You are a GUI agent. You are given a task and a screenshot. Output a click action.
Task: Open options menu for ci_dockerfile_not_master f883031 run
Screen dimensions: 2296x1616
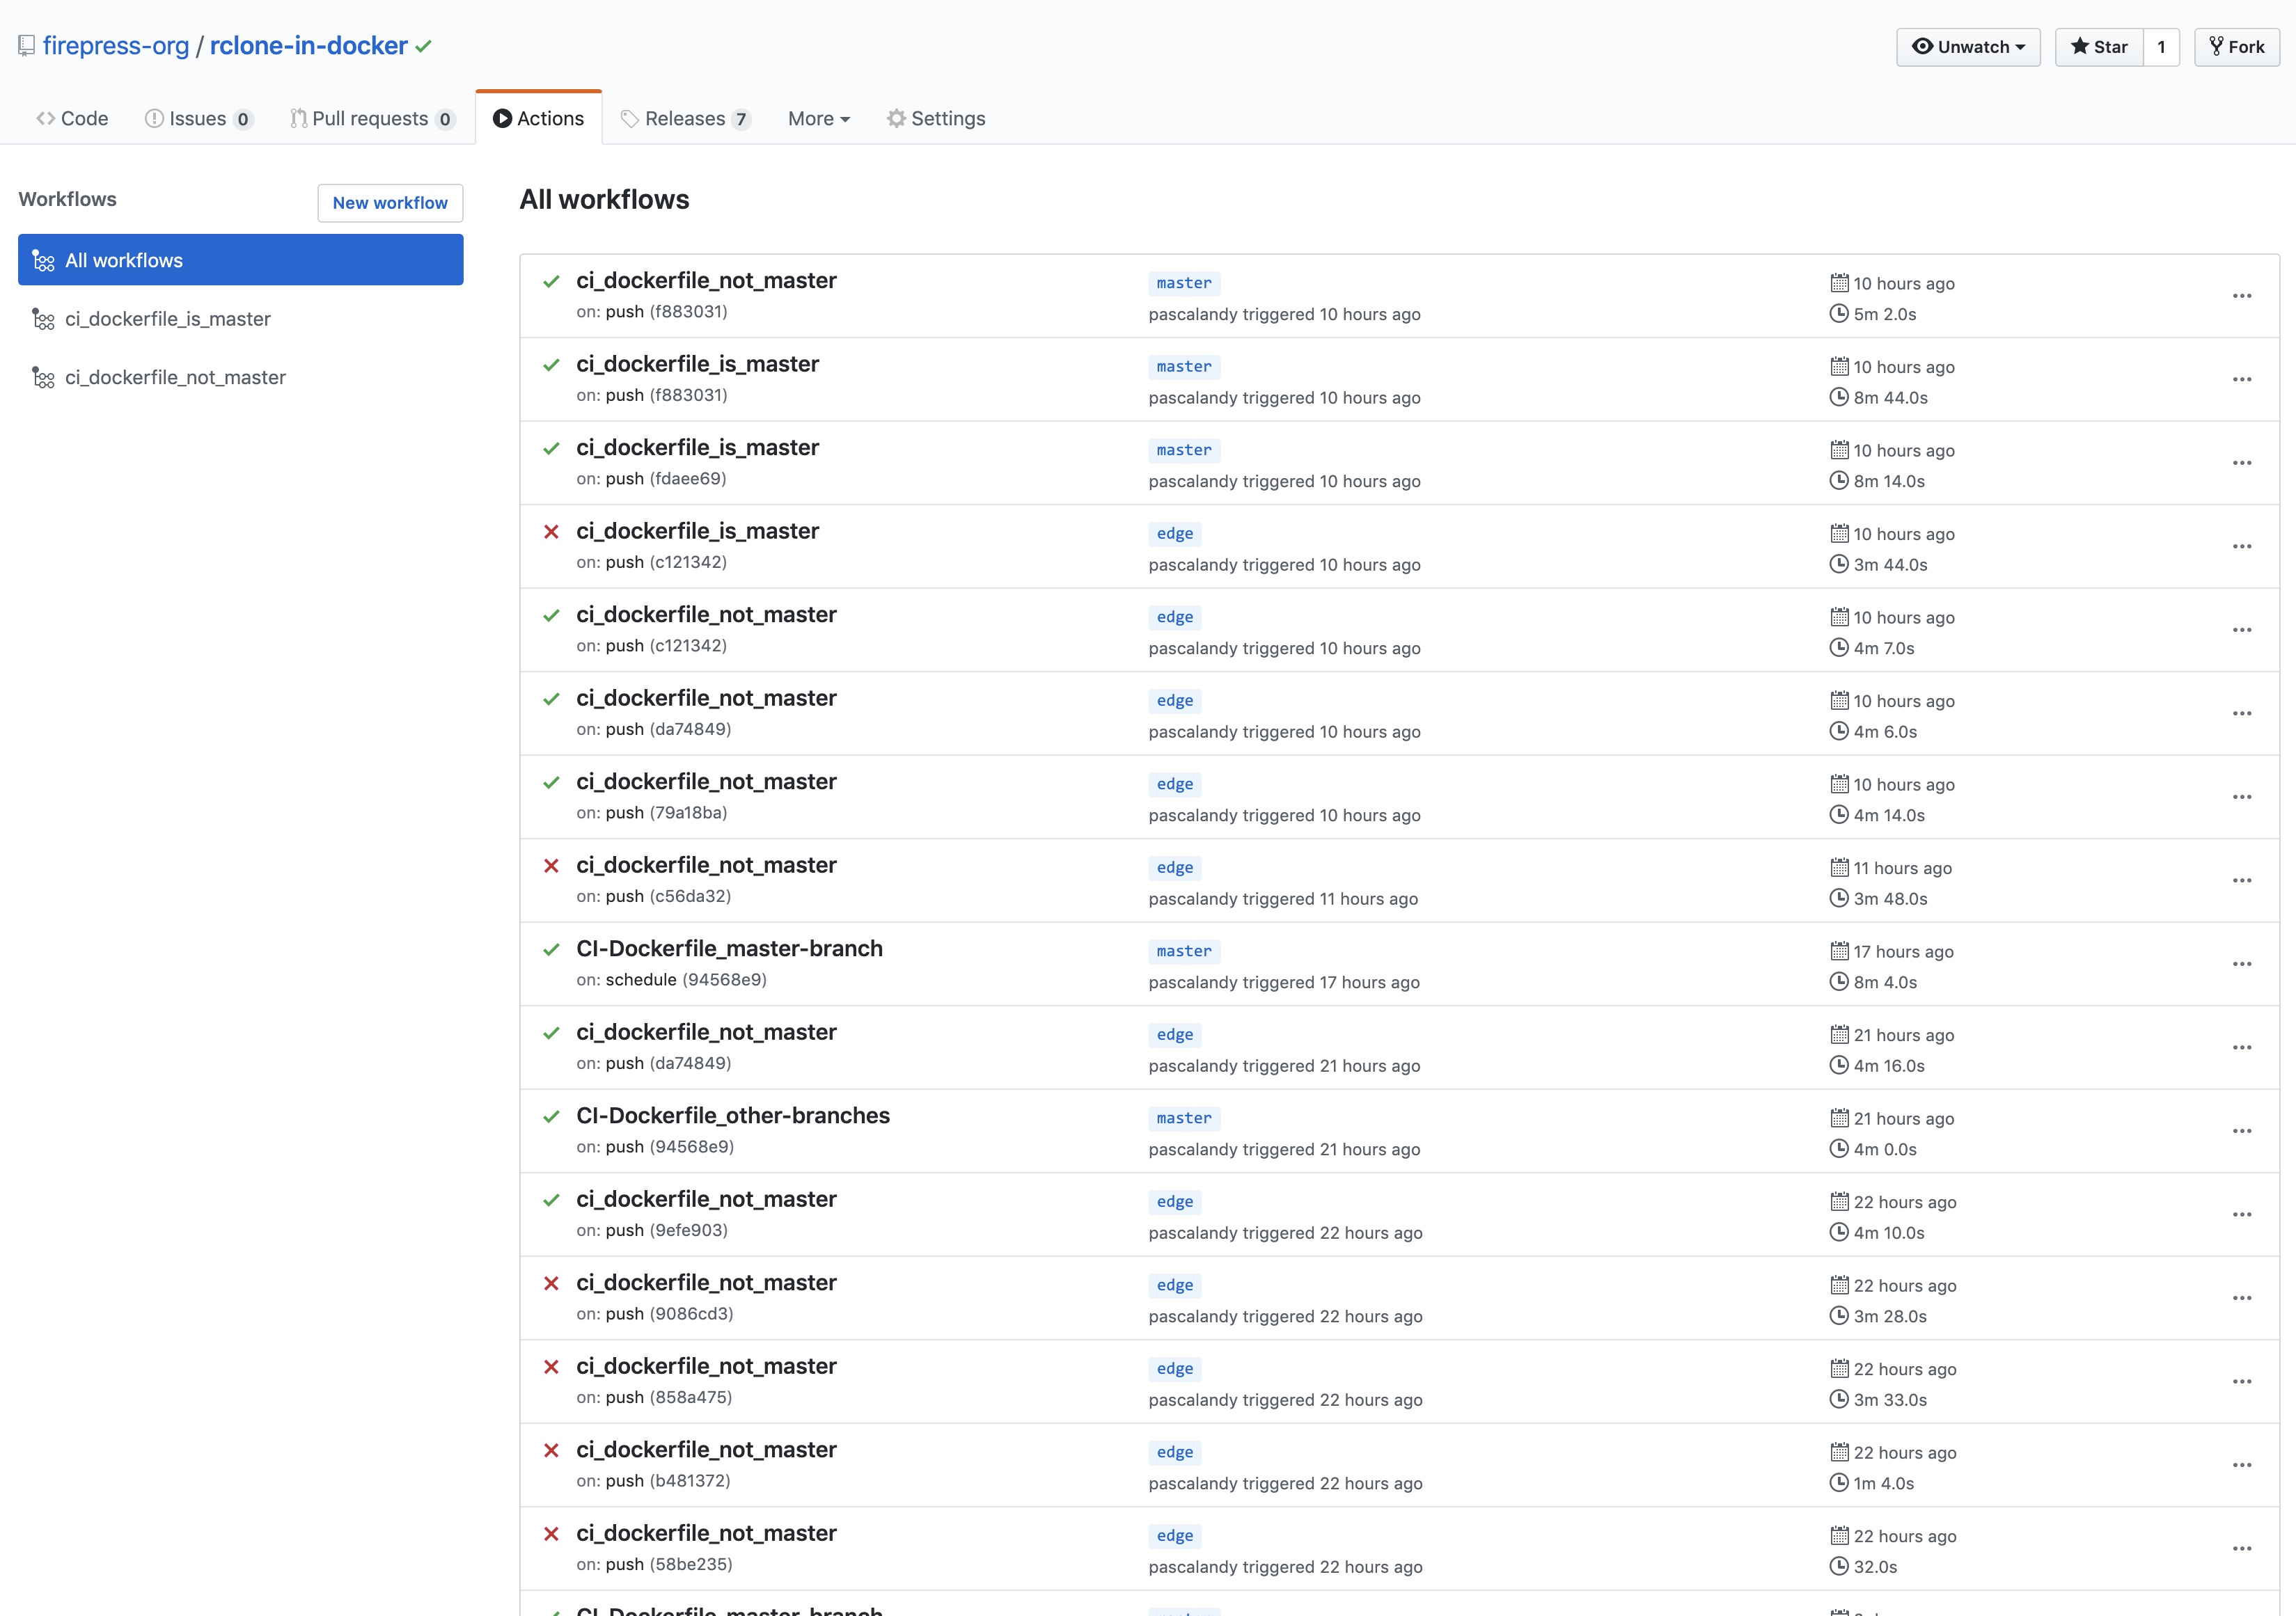(x=2242, y=296)
